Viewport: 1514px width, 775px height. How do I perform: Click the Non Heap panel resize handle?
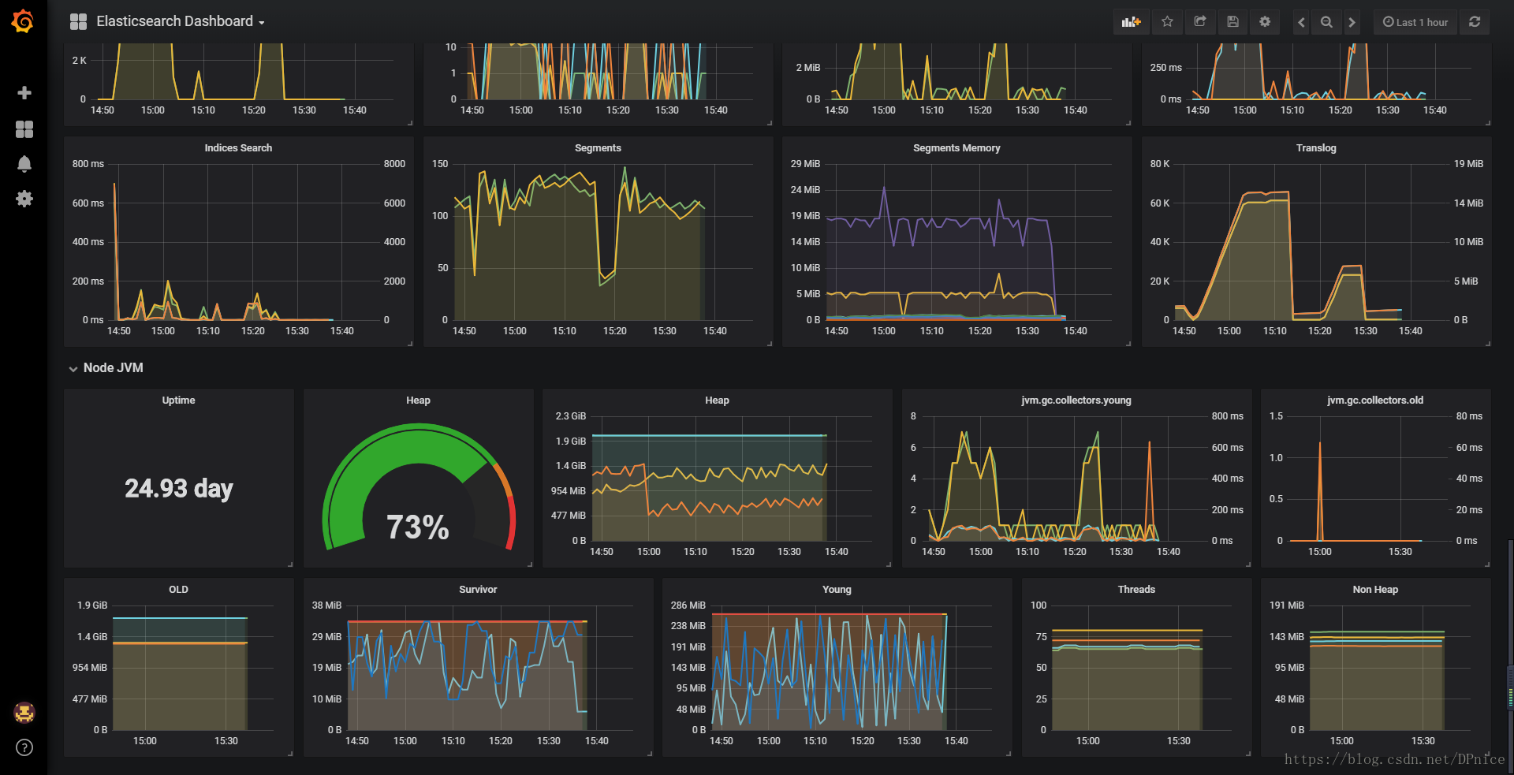pyautogui.click(x=1487, y=754)
